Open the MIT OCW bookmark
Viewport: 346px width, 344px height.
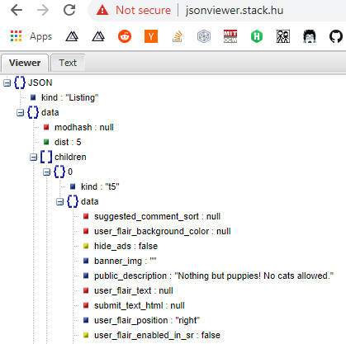(x=230, y=36)
